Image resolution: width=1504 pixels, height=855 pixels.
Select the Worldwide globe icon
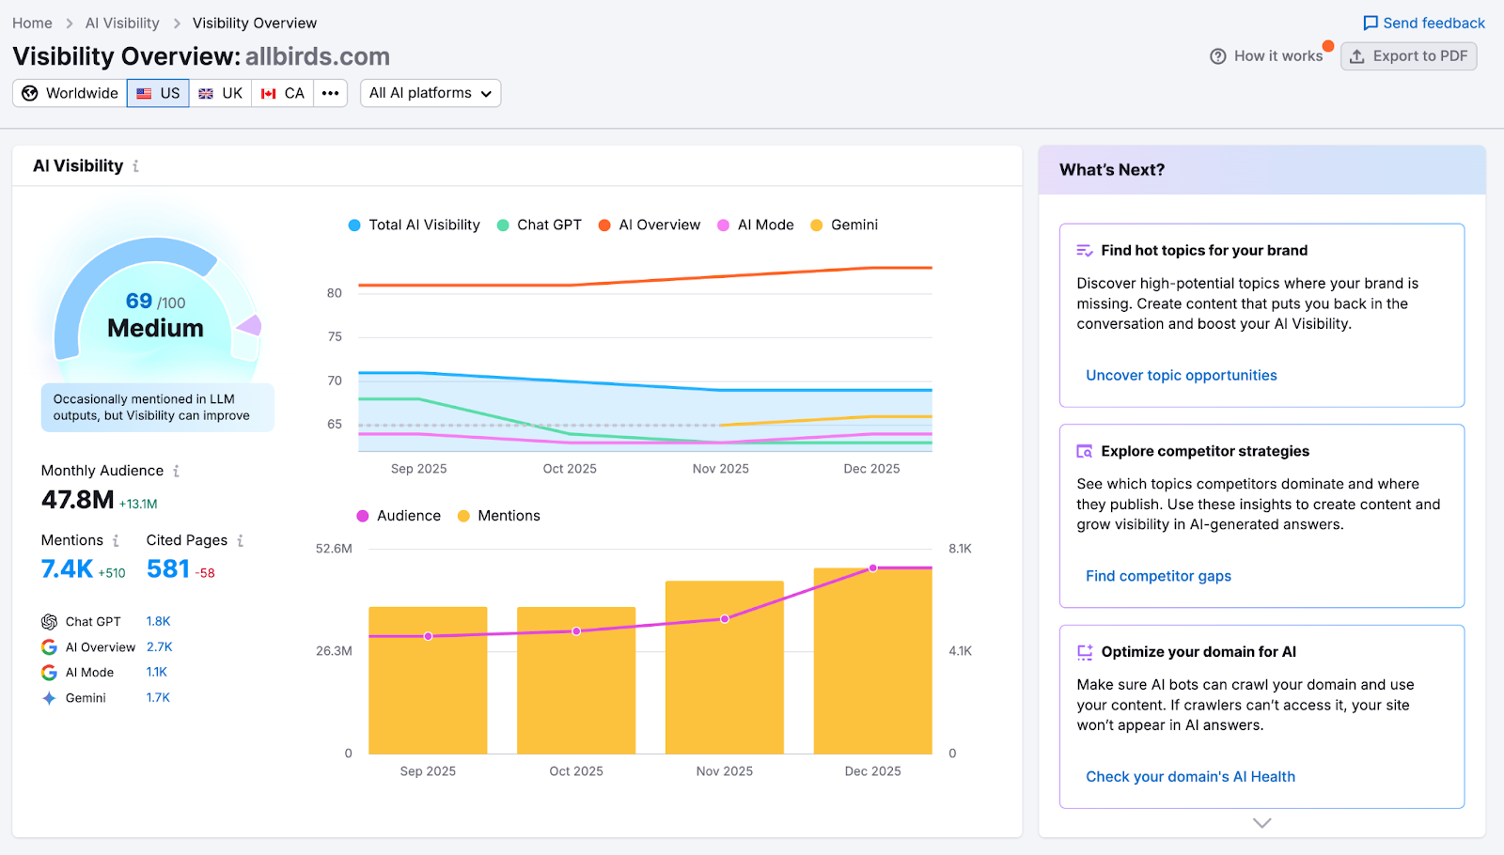pyautogui.click(x=29, y=93)
